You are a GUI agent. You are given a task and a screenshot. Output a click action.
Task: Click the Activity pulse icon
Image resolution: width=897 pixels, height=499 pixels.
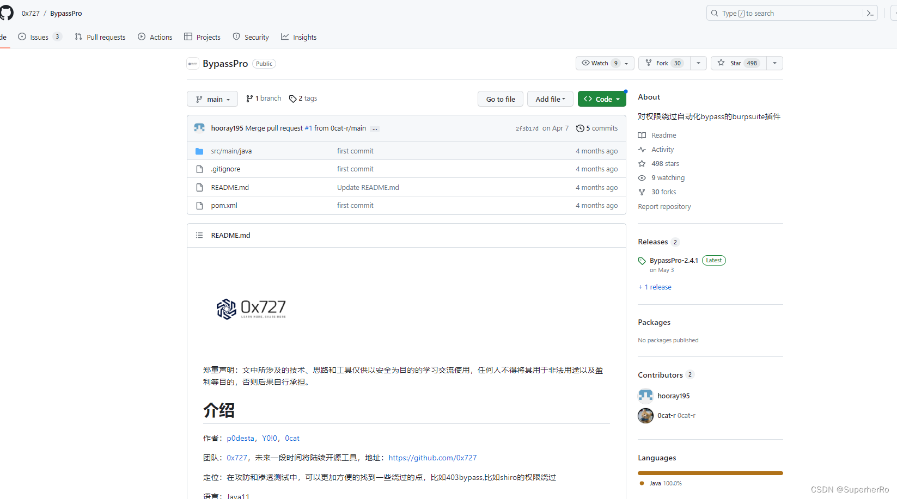point(642,149)
